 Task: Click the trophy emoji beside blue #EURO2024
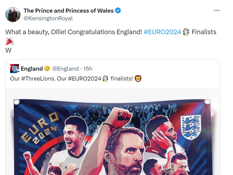[x=186, y=32]
